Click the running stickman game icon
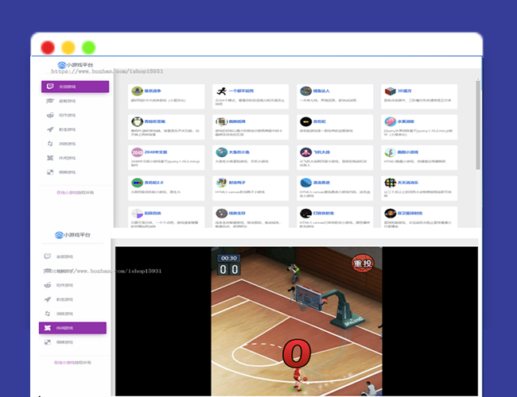 [221, 91]
